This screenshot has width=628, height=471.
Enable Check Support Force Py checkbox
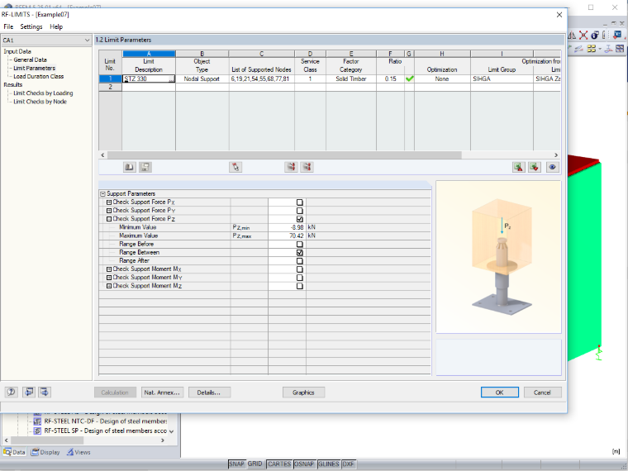(x=300, y=211)
